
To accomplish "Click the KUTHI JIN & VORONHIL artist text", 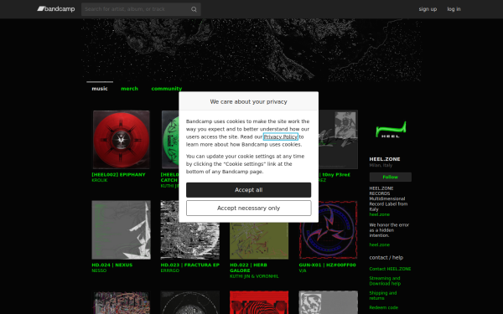I will click(254, 276).
